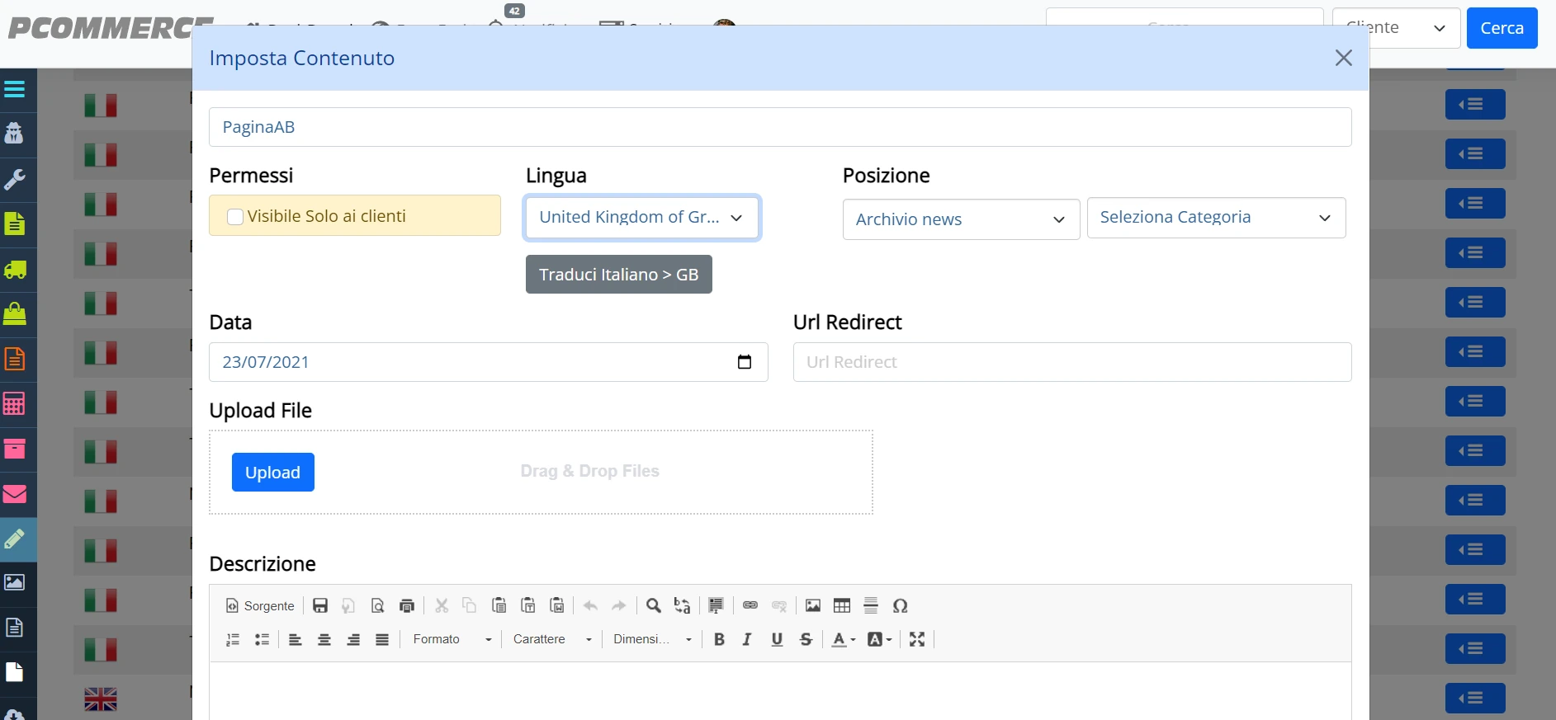Click the Data field showing 23/07/2021
The height and width of the screenshot is (720, 1556).
(489, 362)
